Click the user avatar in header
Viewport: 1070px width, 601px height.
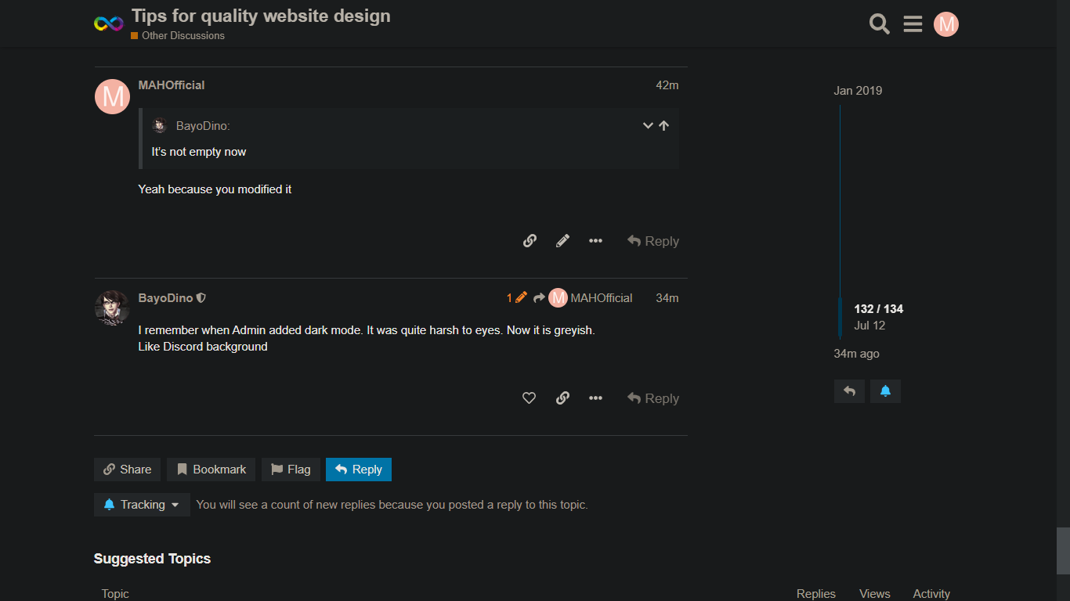point(946,24)
